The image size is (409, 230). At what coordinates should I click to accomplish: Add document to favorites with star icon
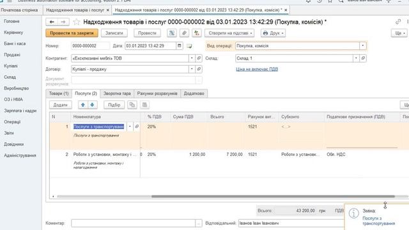point(76,22)
